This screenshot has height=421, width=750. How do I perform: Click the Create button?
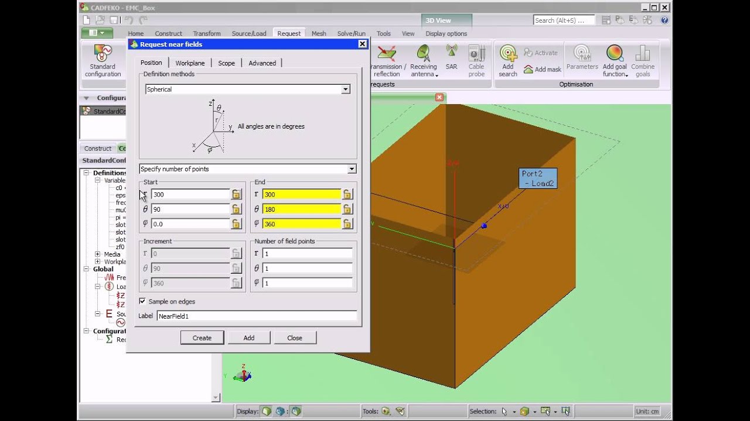coord(202,338)
